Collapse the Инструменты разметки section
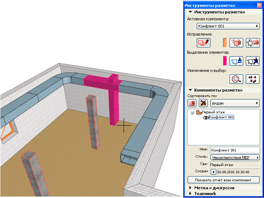 [190, 12]
